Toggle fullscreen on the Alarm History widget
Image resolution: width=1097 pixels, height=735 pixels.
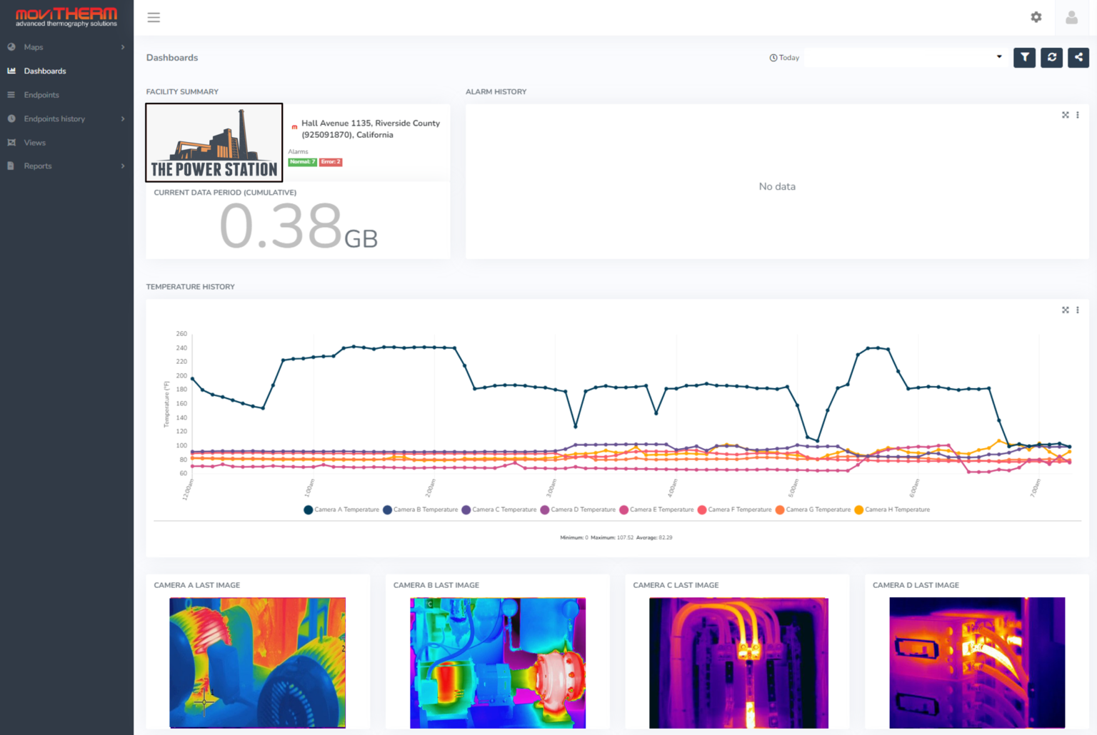(1065, 114)
